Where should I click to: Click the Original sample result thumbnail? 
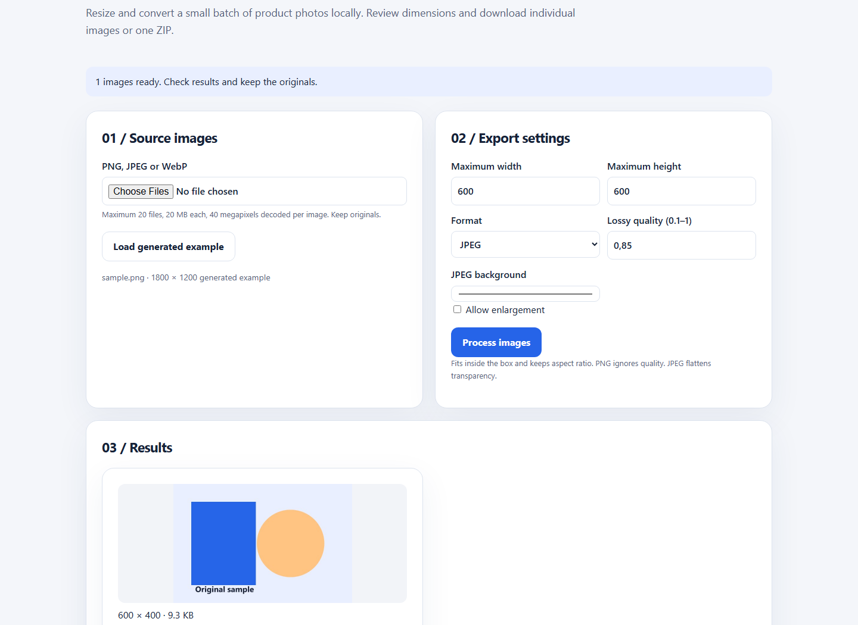262,543
